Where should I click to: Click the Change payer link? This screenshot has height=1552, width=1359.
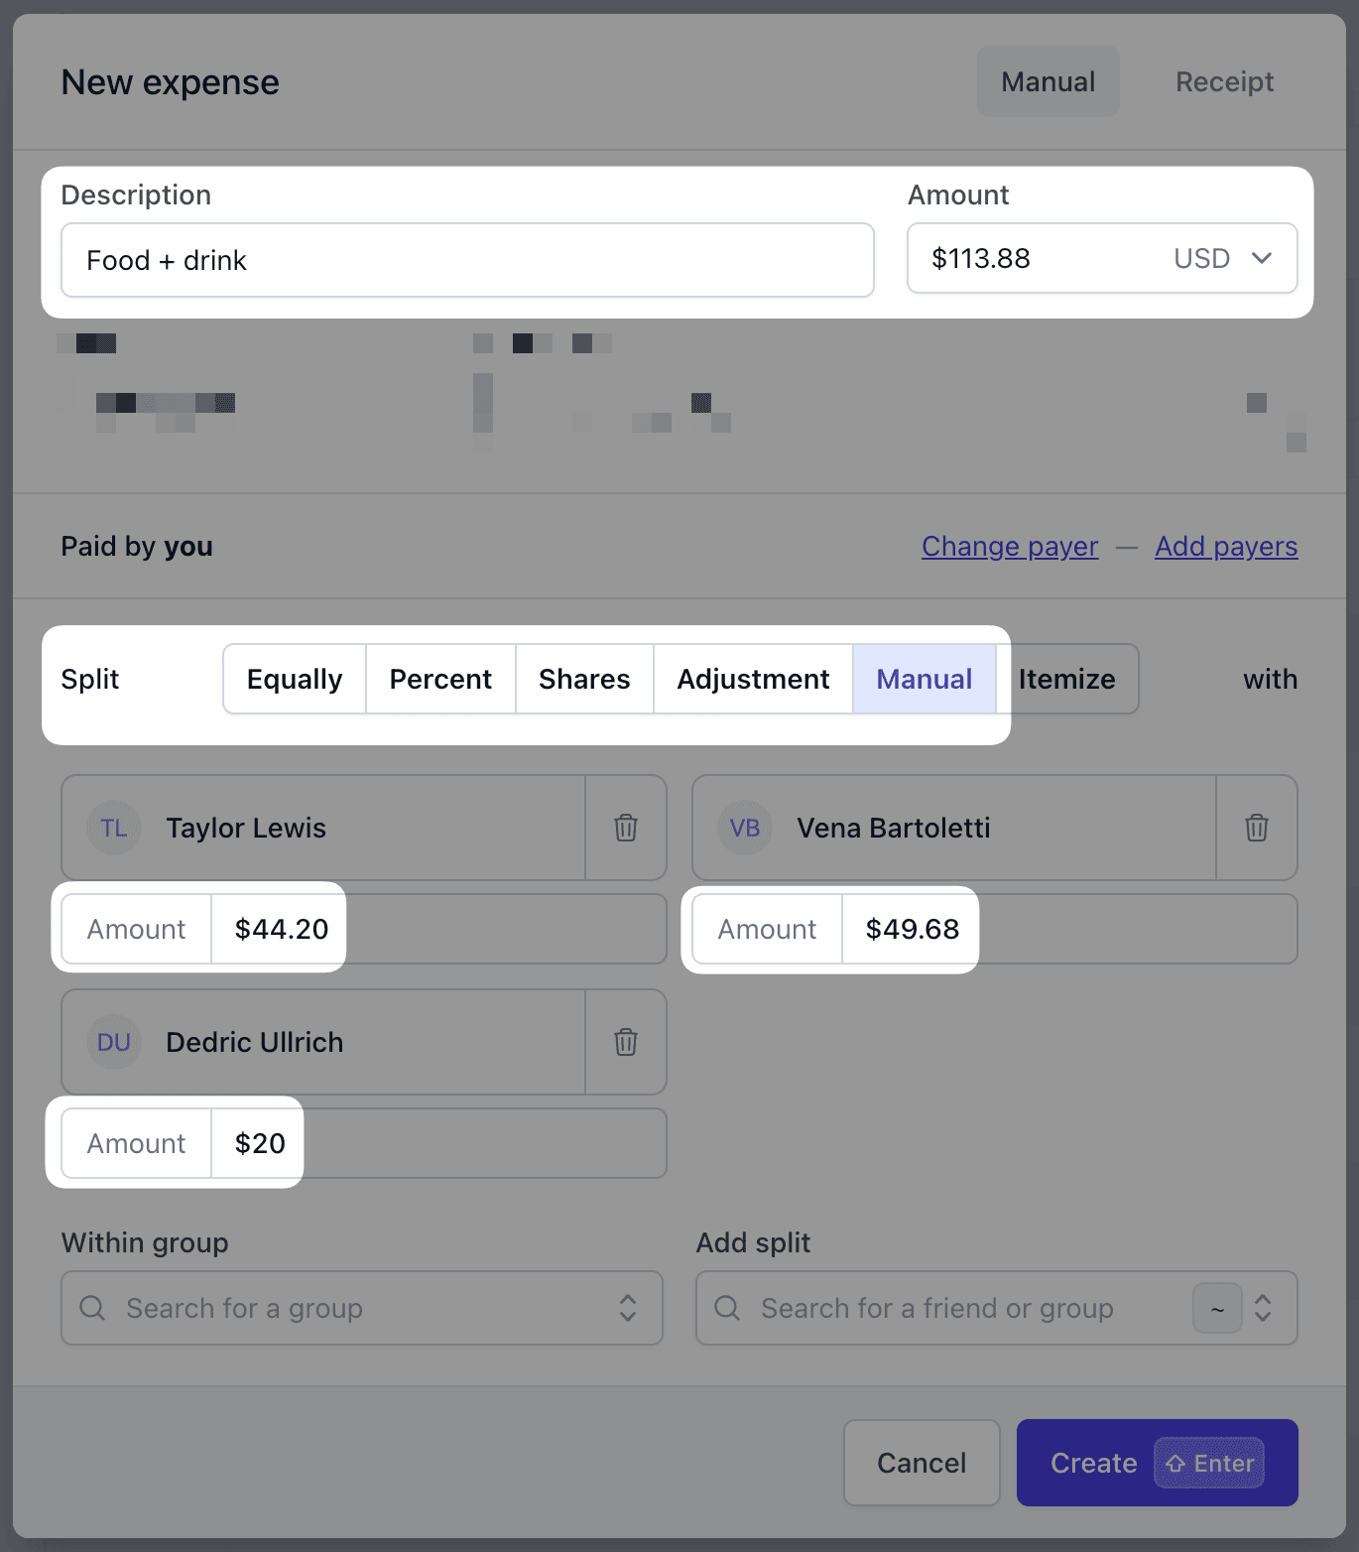click(x=1010, y=546)
